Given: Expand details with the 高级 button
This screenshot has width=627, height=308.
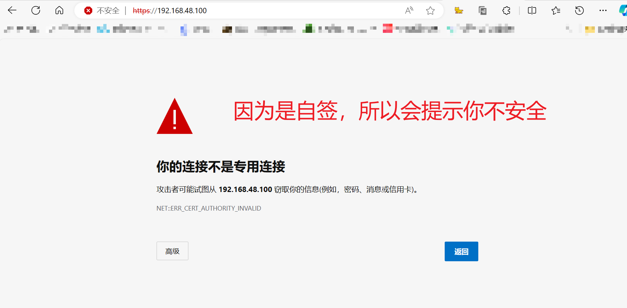Looking at the screenshot, I should coord(172,251).
